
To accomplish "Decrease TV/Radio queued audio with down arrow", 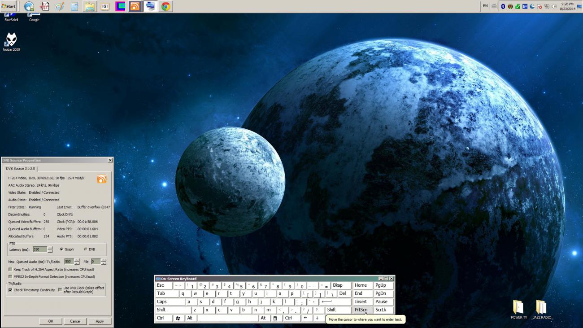I will pyautogui.click(x=77, y=263).
